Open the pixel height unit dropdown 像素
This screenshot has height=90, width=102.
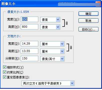50,27
